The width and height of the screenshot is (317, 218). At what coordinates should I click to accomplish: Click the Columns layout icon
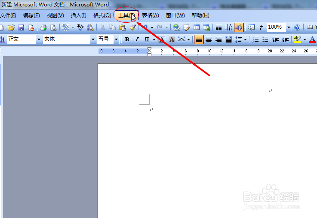coord(219,27)
